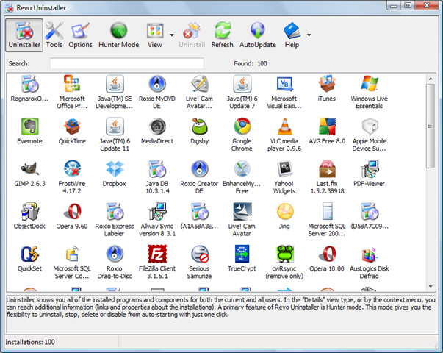Image resolution: width=443 pixels, height=353 pixels.
Task: Click the scrollbar down arrow
Action: click(431, 287)
